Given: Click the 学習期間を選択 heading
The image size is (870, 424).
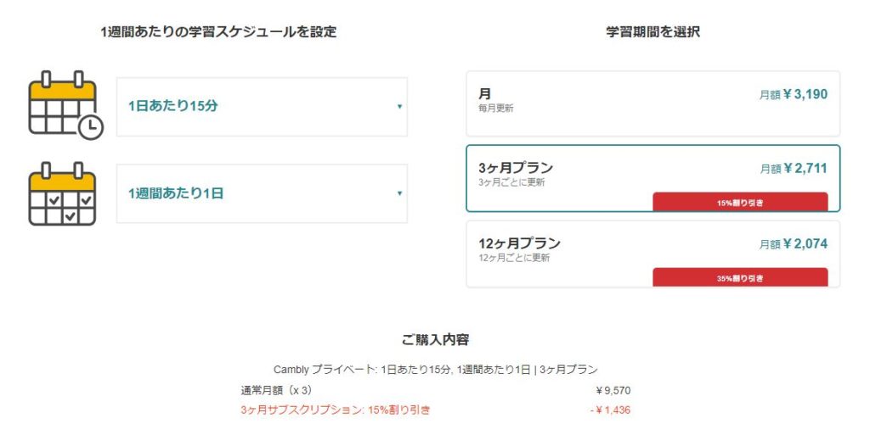Looking at the screenshot, I should pos(653,32).
